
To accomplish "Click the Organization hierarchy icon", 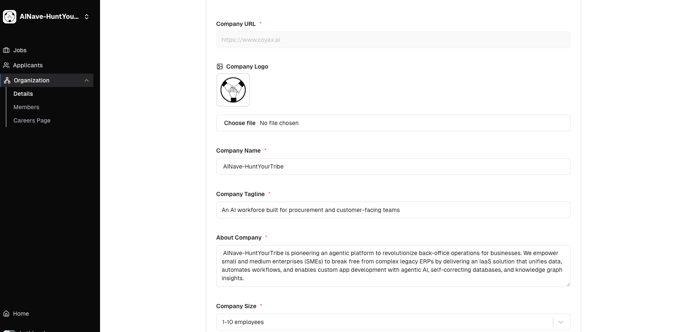I will coord(7,80).
